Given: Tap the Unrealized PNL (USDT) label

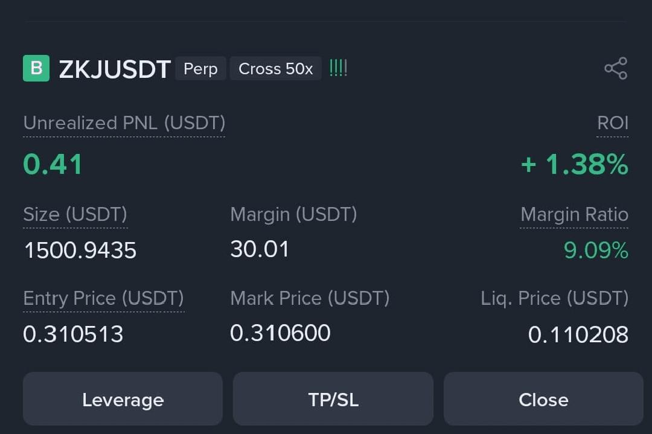Looking at the screenshot, I should click(x=124, y=123).
